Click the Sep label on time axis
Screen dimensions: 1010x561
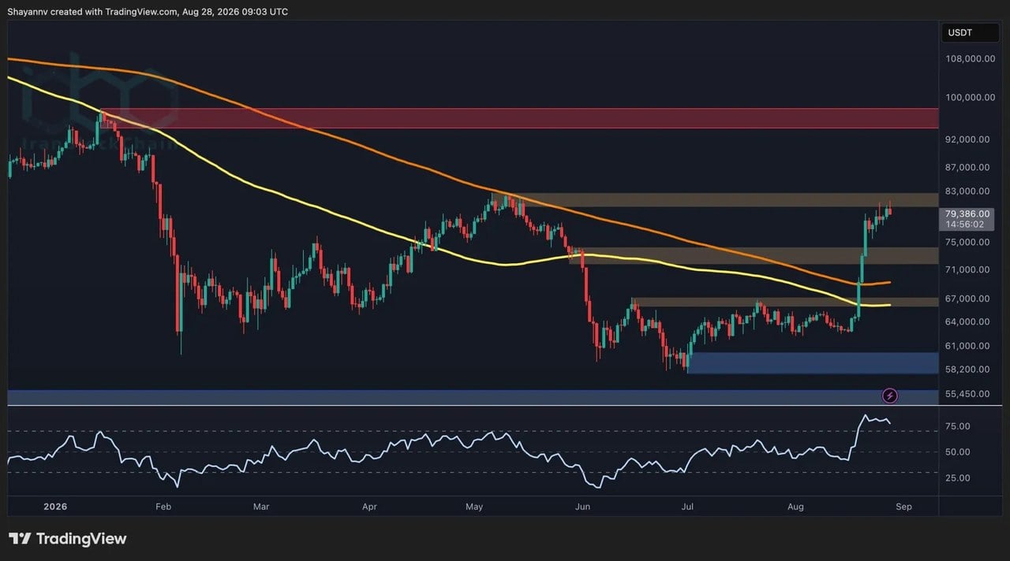[x=903, y=507]
